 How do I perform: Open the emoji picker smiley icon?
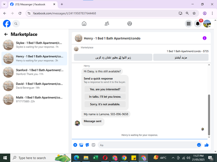point(199,145)
